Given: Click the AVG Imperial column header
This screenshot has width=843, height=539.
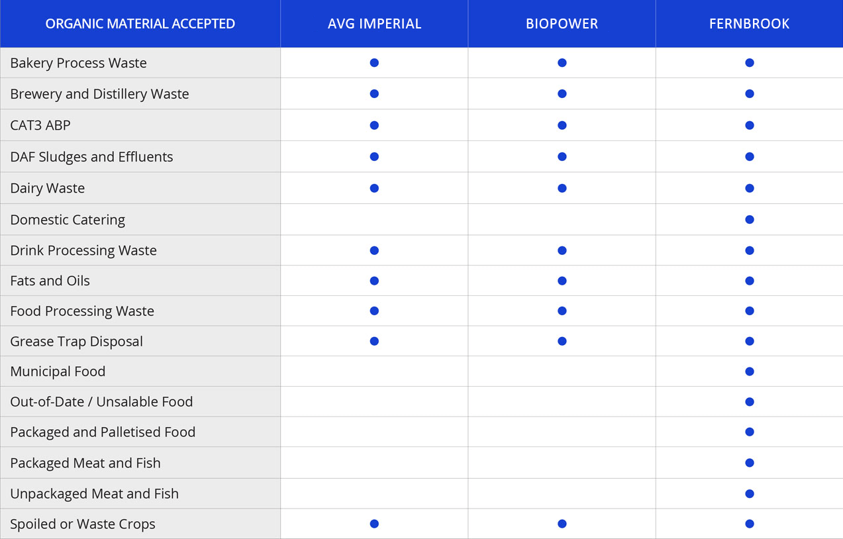Looking at the screenshot, I should tap(374, 24).
